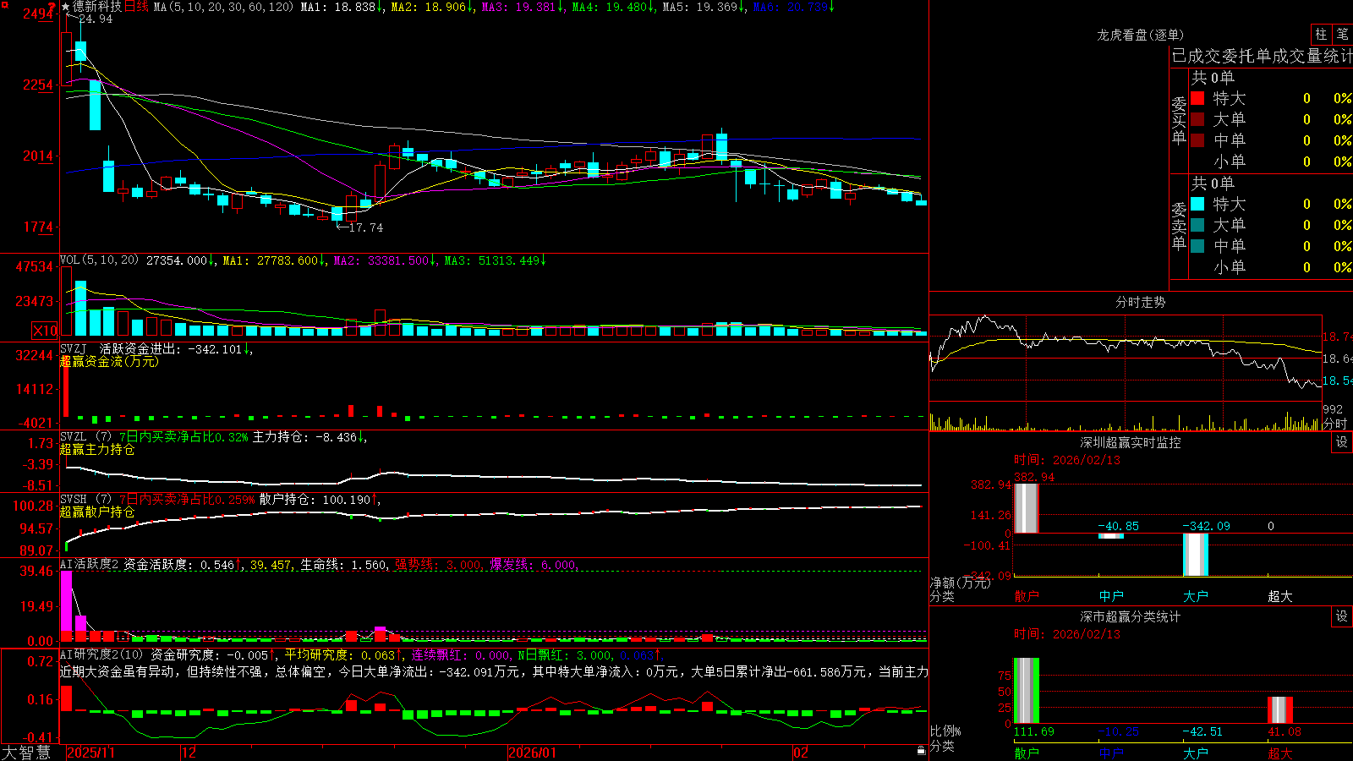Open the VOL(5,10,20) indicator parameters
This screenshot has height=761, width=1353.
99,260
